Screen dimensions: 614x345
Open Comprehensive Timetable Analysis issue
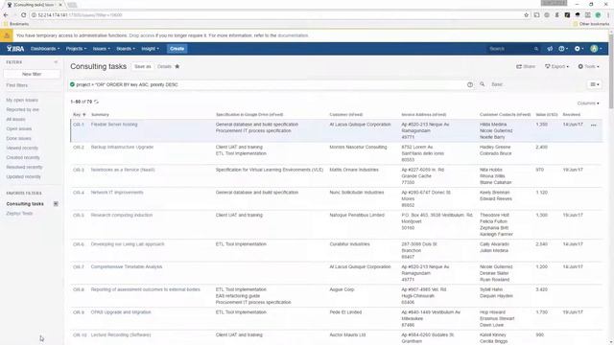(127, 266)
